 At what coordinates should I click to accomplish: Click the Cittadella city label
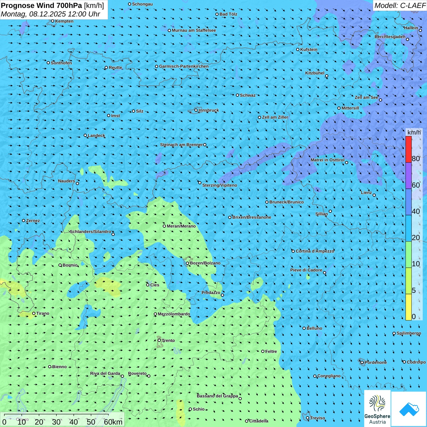[259, 421]
